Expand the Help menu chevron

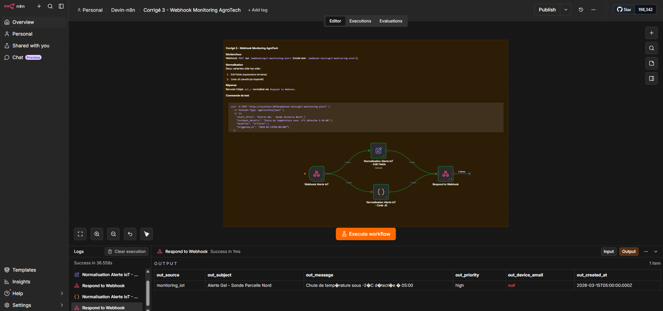click(x=62, y=293)
